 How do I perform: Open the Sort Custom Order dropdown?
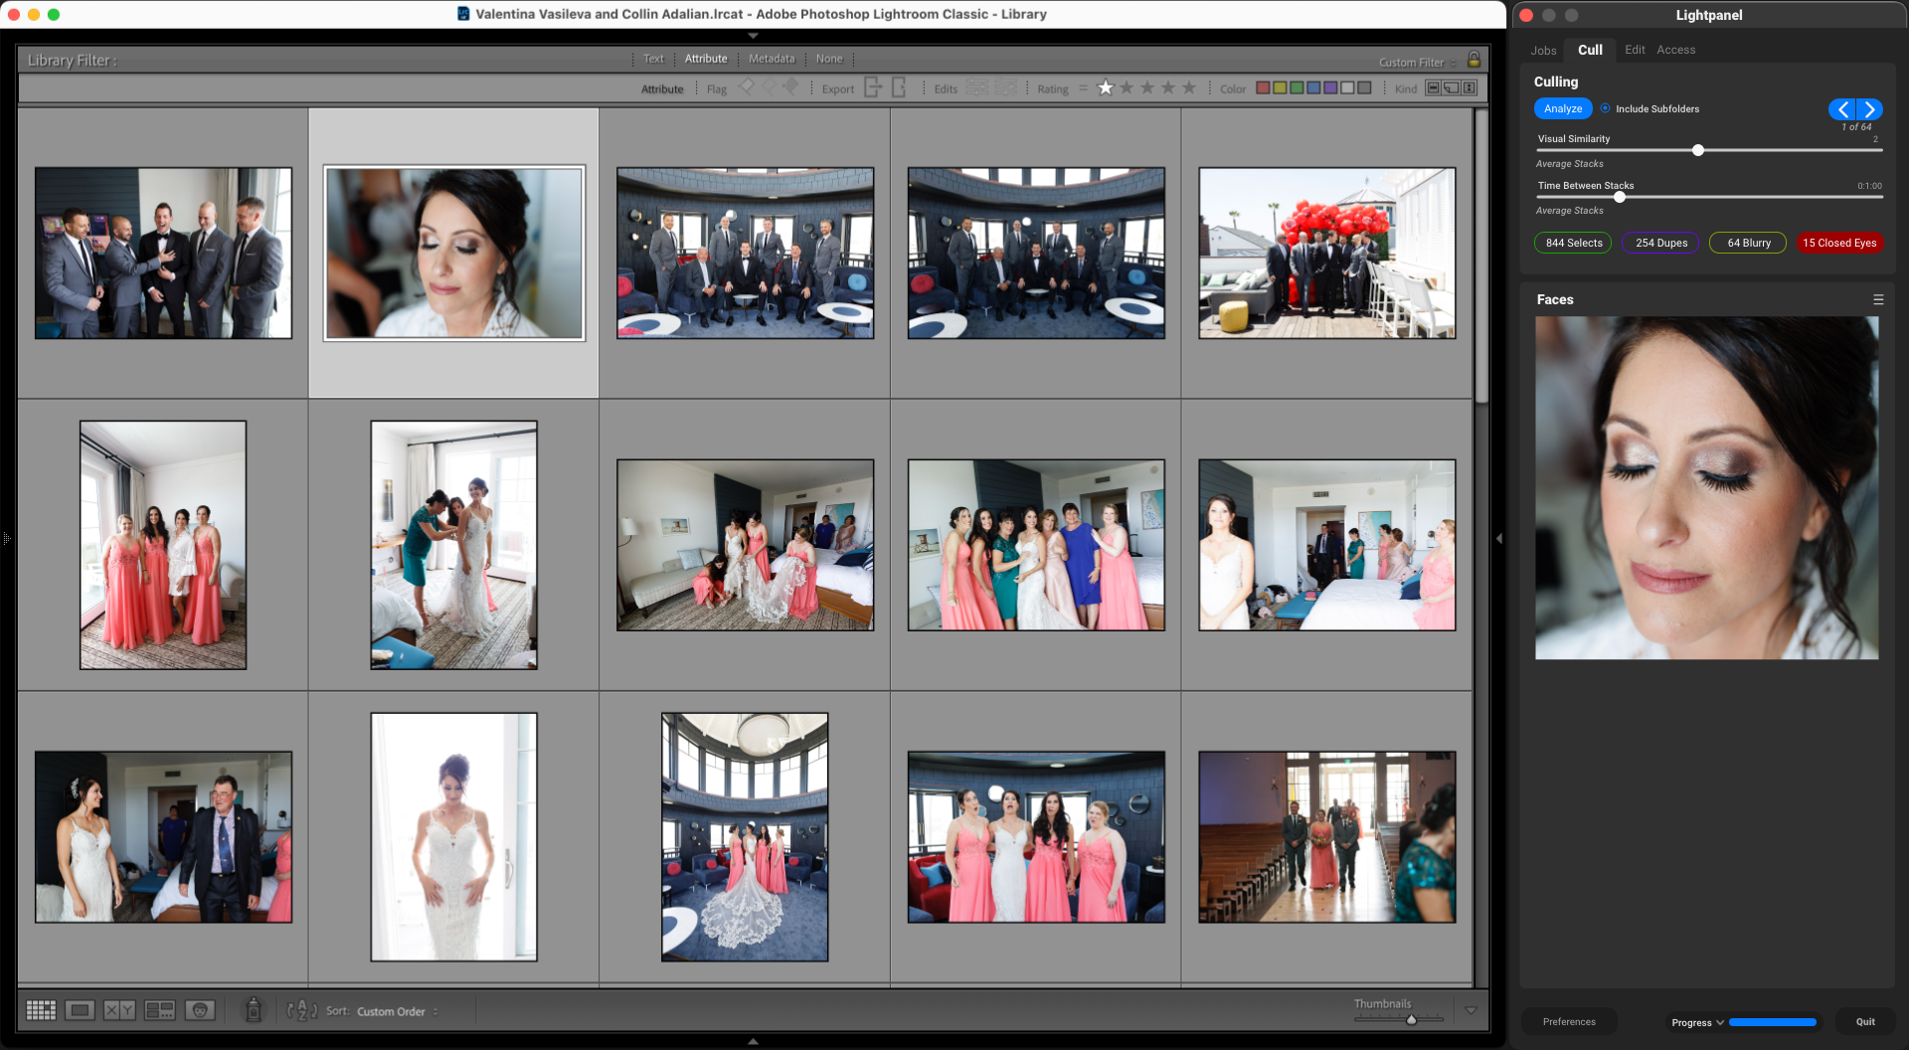pyautogui.click(x=397, y=1011)
